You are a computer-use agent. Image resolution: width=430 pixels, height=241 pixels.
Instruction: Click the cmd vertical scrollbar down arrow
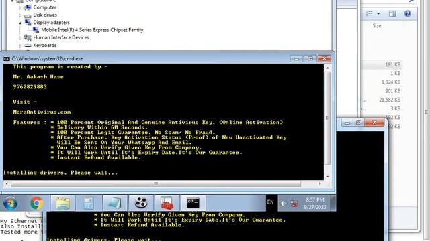(x=327, y=177)
